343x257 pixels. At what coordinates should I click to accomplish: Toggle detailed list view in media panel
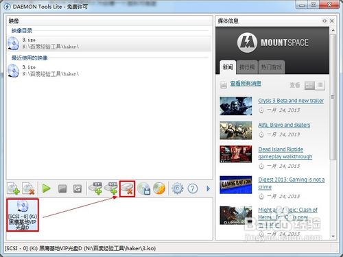point(309,86)
